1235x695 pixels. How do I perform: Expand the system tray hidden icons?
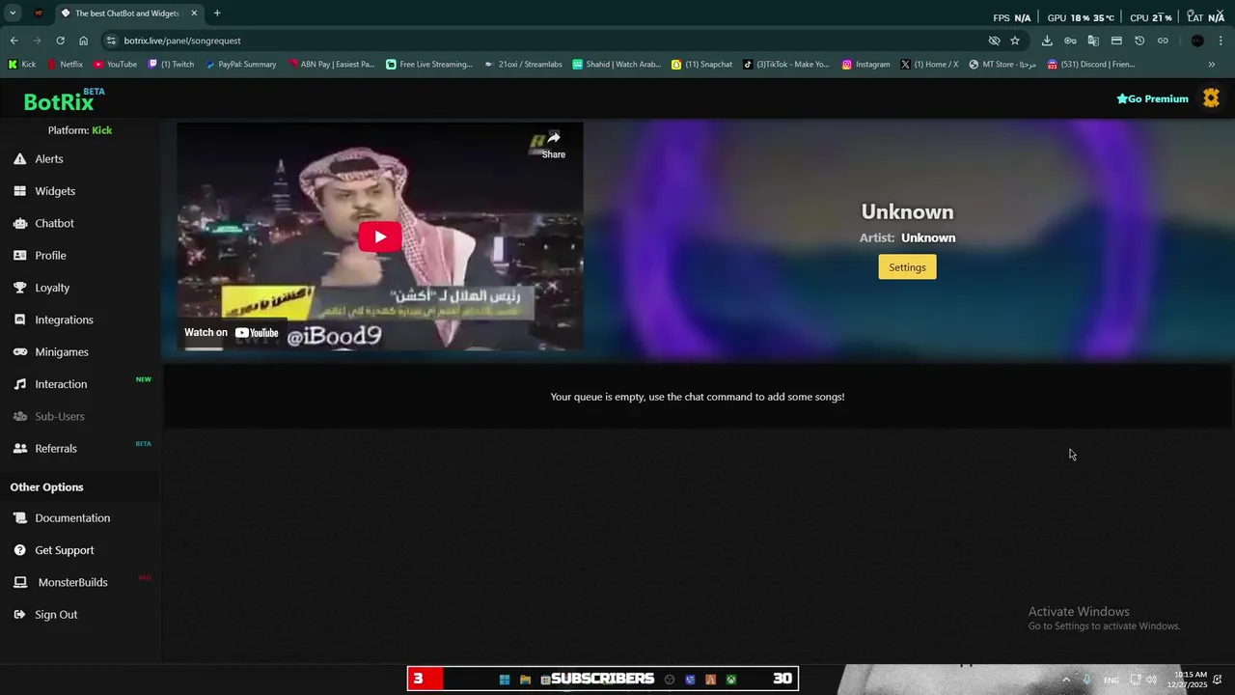click(x=1066, y=680)
